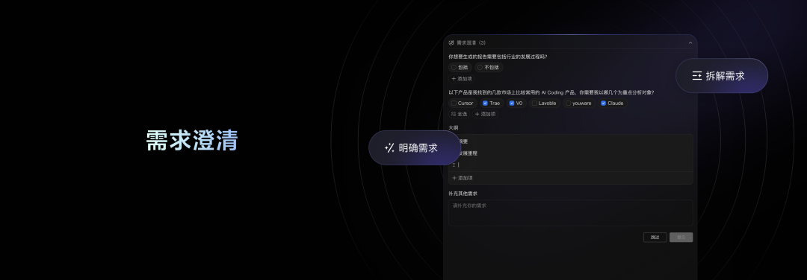Click the 拆解需求 pill badge

point(722,76)
